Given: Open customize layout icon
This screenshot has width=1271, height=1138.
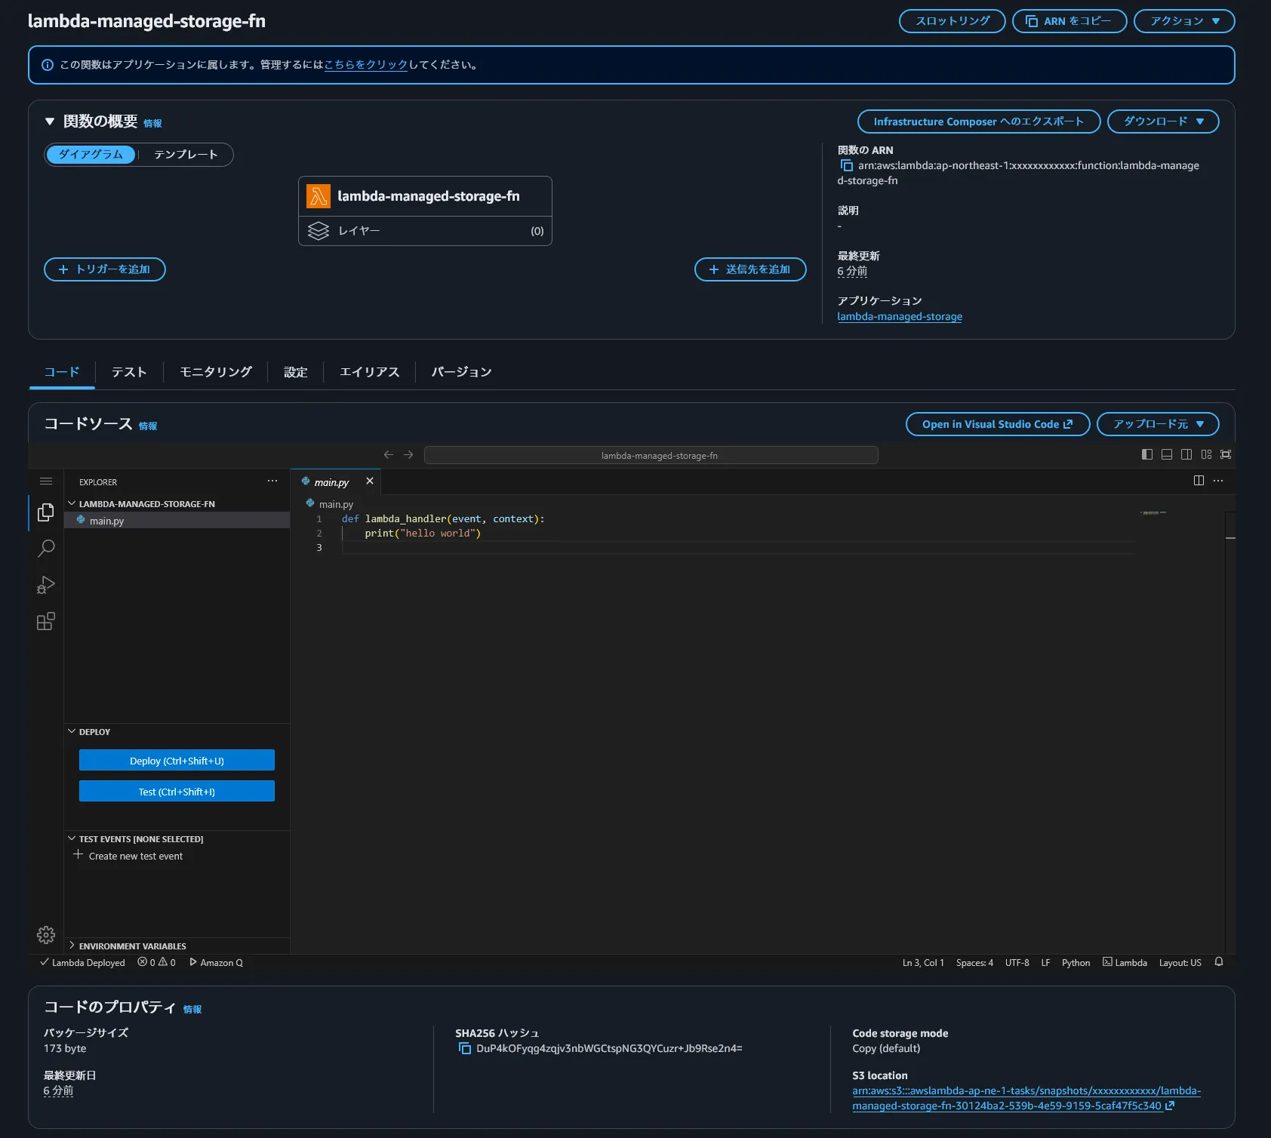Looking at the screenshot, I should point(1206,454).
